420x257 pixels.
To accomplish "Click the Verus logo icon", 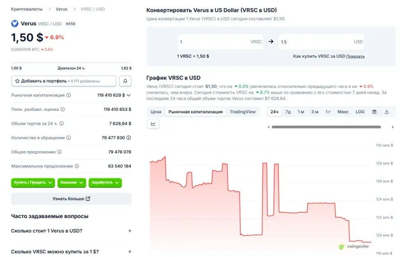I will pos(15,23).
